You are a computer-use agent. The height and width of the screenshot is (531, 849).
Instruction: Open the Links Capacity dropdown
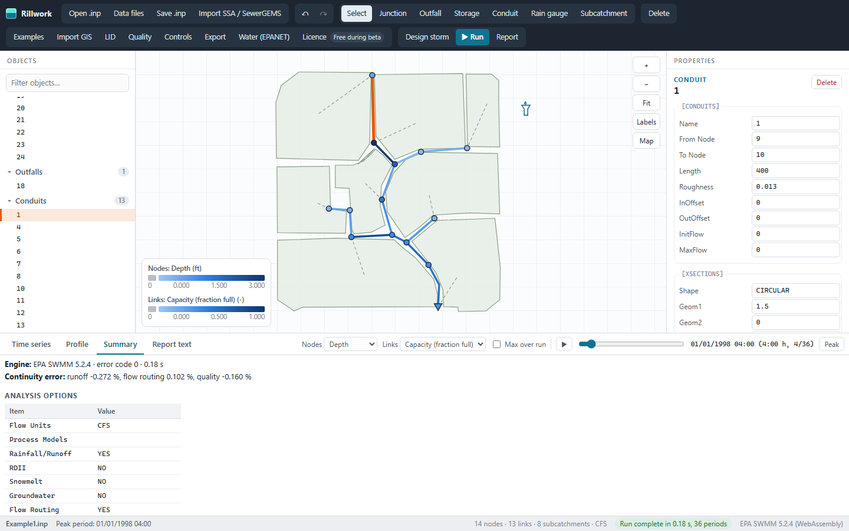coord(443,344)
